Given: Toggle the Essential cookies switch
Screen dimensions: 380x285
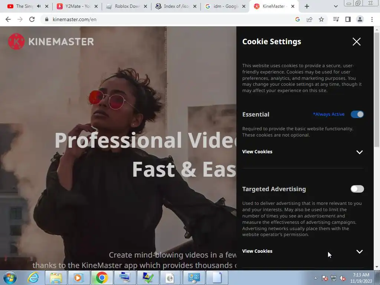Looking at the screenshot, I should tap(357, 114).
